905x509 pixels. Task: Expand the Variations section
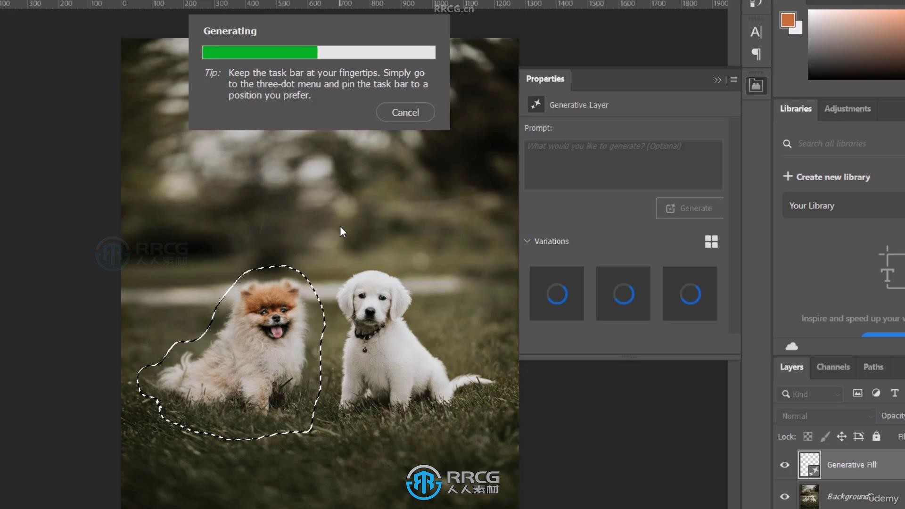(x=527, y=241)
